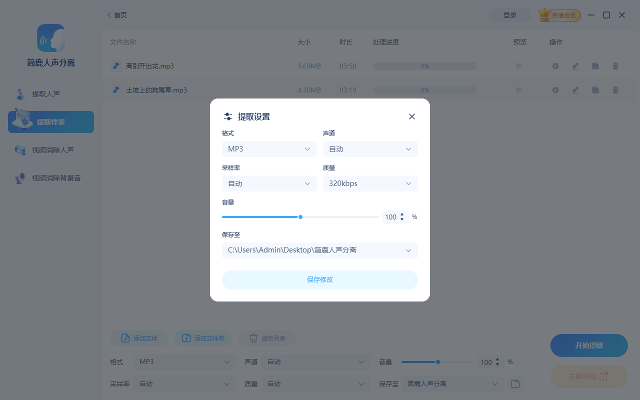Adjust the 音量 slider in the dialog

300,216
